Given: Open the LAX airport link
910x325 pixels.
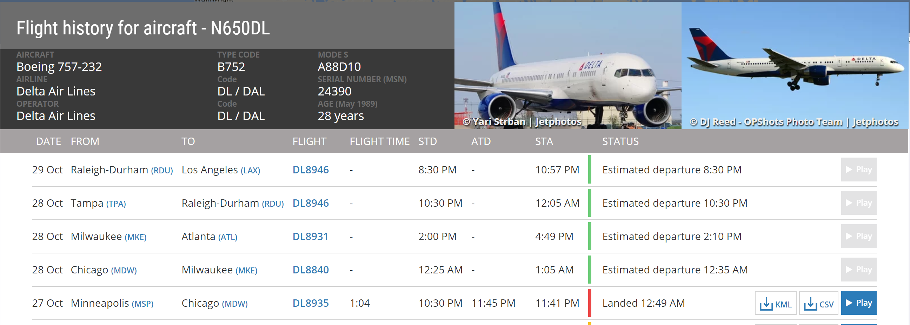Looking at the screenshot, I should click(x=250, y=171).
